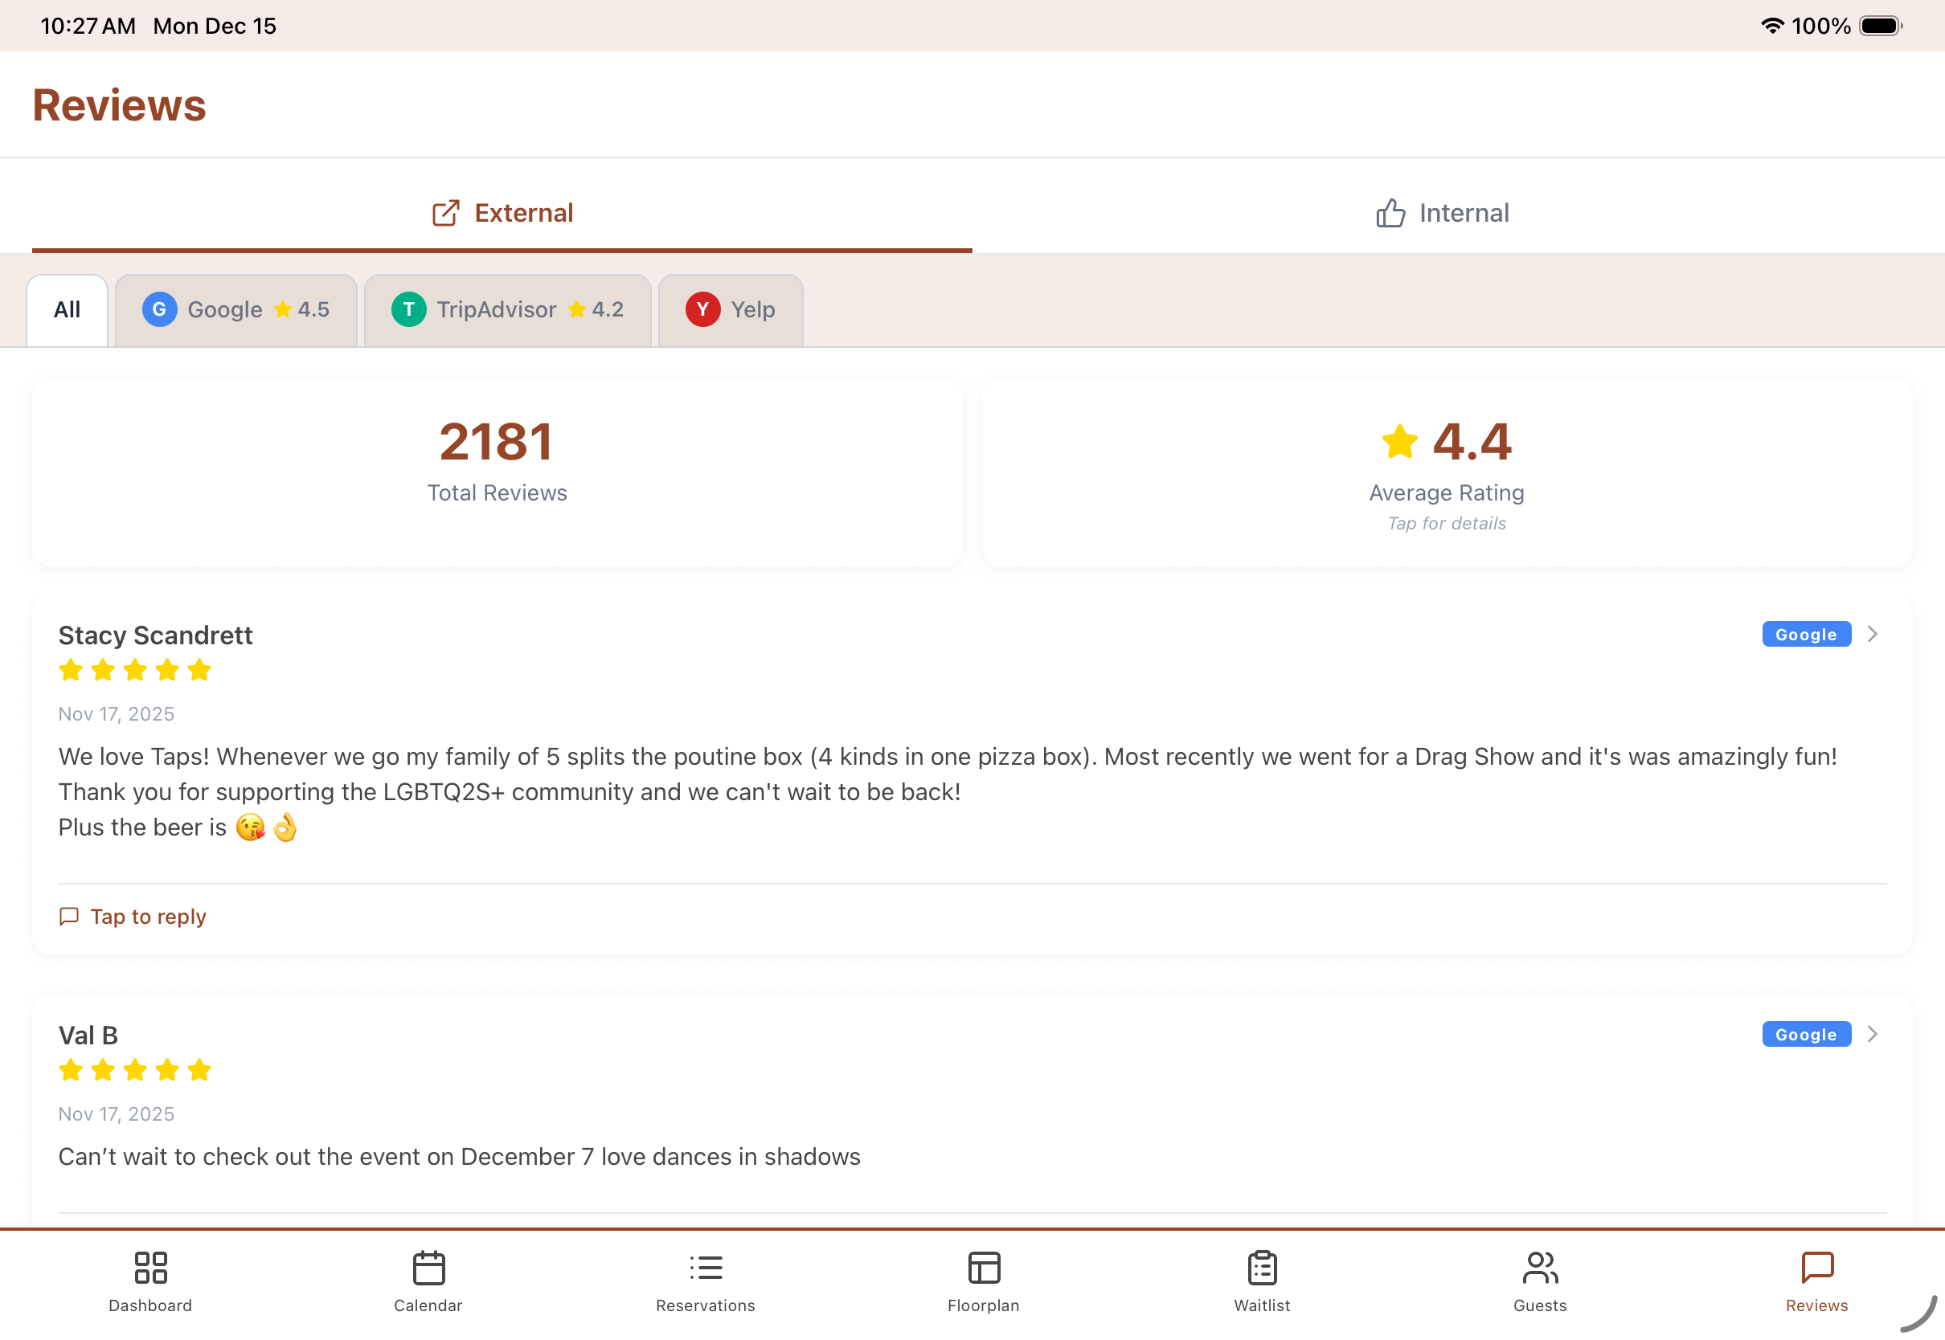Filter reviews by TripAdvisor

[507, 310]
